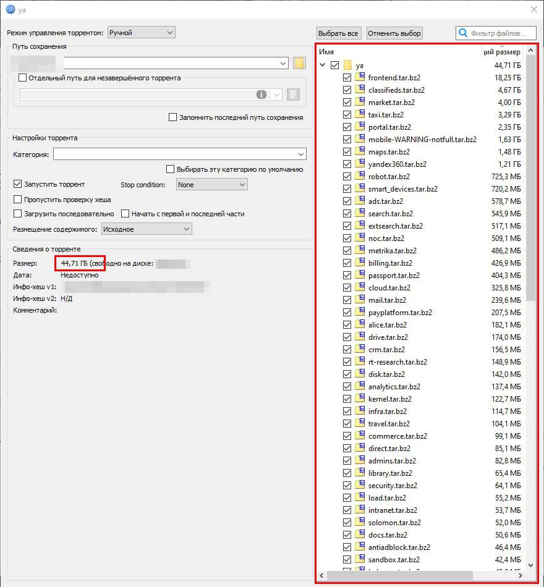Click the maps.tar.bz2 archive icon
Viewport: 544px width, 587px height.
pos(360,151)
